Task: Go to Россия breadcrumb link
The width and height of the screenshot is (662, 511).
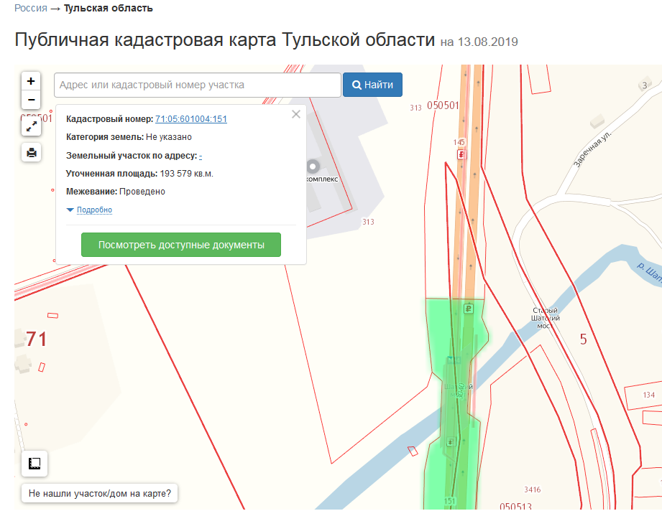Action: point(30,9)
